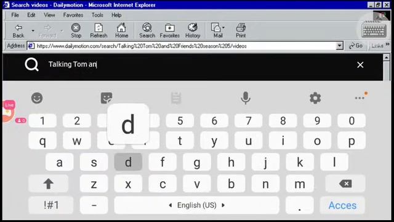Tap the backspace key

click(345, 184)
